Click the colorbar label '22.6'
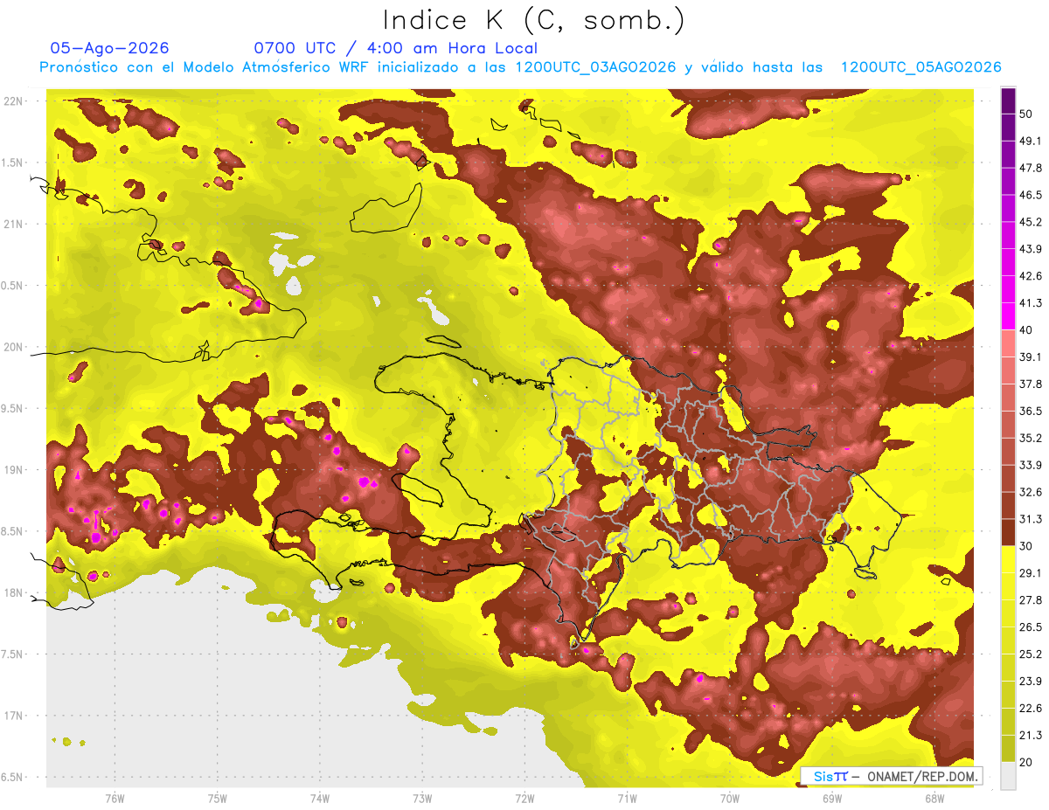 tap(1030, 708)
